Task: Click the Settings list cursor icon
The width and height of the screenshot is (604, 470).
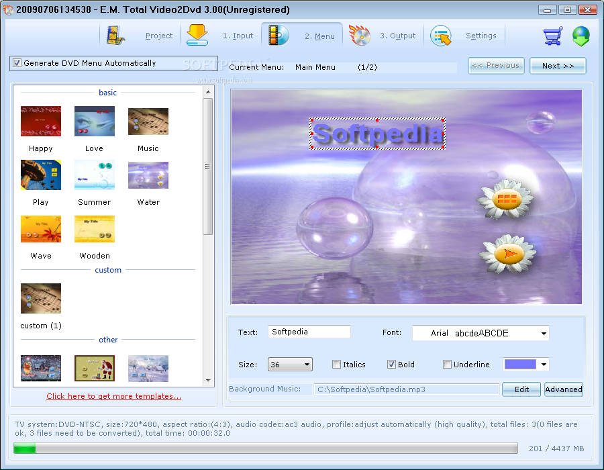Action: coord(441,36)
